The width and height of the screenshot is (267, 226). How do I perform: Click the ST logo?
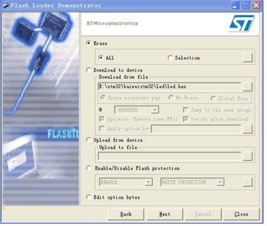point(242,23)
